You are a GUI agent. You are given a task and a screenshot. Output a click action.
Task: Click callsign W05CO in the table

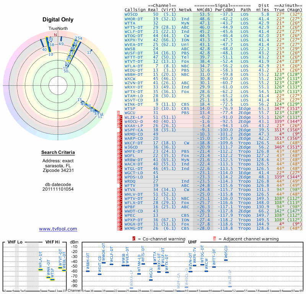pos(131,15)
